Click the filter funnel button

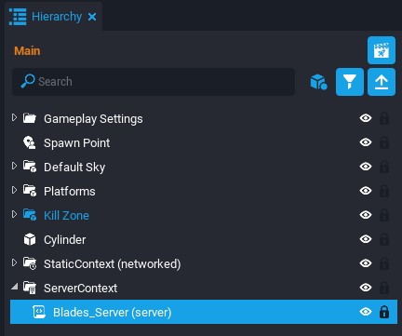pyautogui.click(x=350, y=82)
